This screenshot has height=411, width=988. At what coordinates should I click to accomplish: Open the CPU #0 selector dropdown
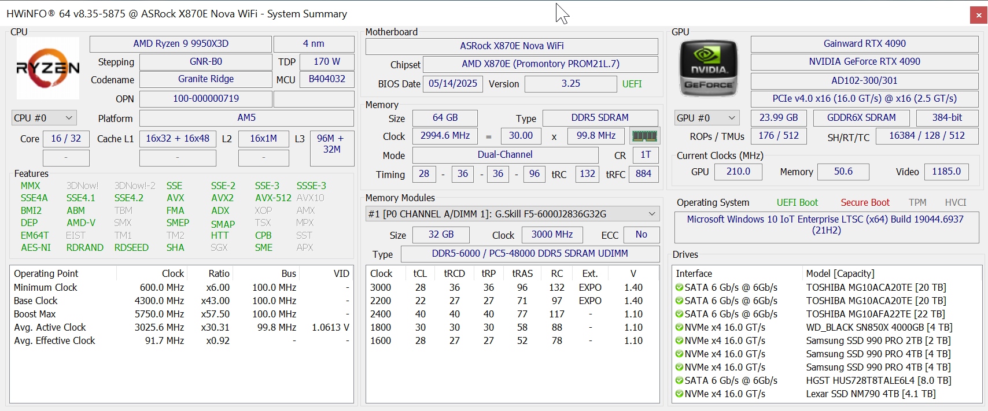tap(44, 118)
